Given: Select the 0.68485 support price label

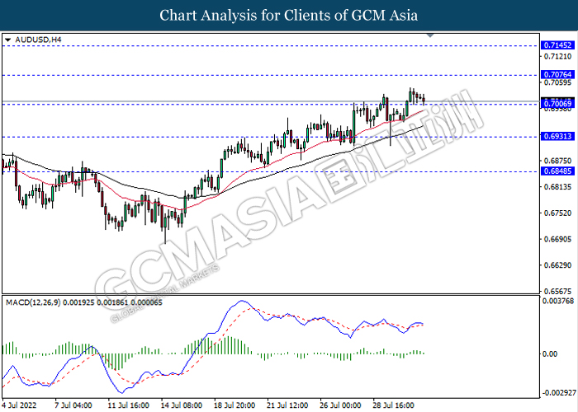Looking at the screenshot, I should point(557,171).
